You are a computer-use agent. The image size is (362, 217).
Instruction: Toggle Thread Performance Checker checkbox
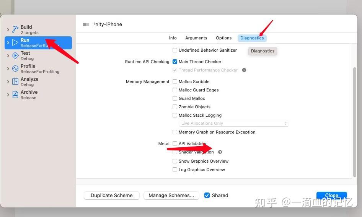coord(175,70)
